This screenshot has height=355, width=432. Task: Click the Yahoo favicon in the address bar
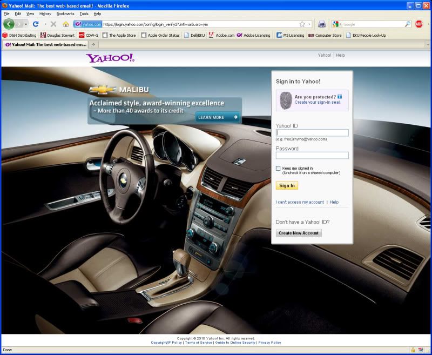pyautogui.click(x=78, y=24)
